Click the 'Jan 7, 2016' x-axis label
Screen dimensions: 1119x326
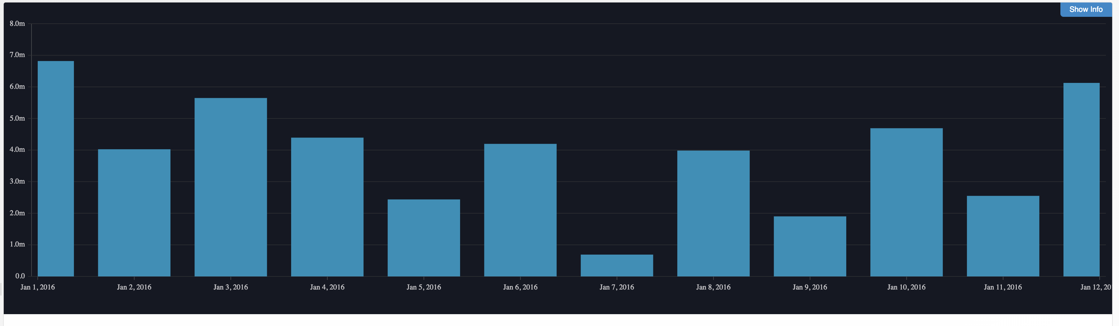[617, 287]
